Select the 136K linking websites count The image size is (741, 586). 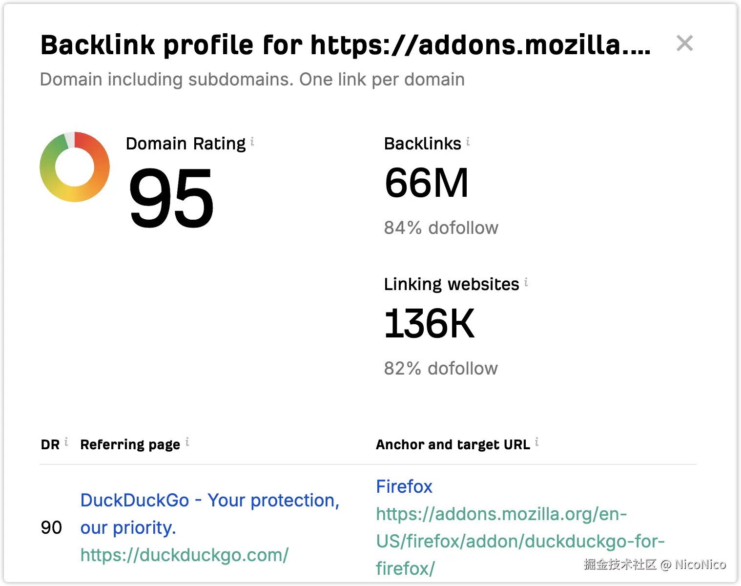429,324
